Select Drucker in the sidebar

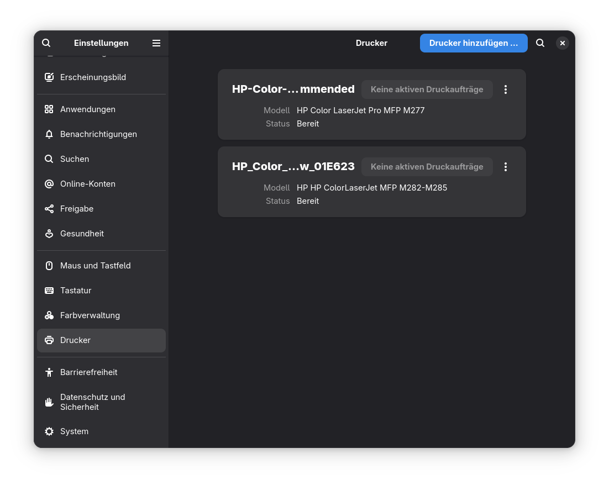75,340
